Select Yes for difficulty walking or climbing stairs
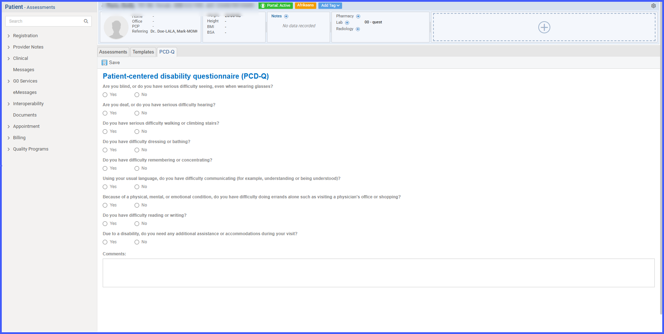 [x=105, y=132]
